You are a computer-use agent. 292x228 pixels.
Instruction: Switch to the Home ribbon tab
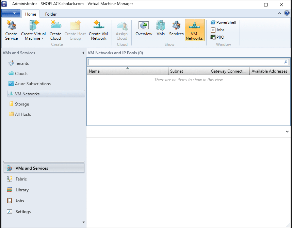[x=31, y=14]
